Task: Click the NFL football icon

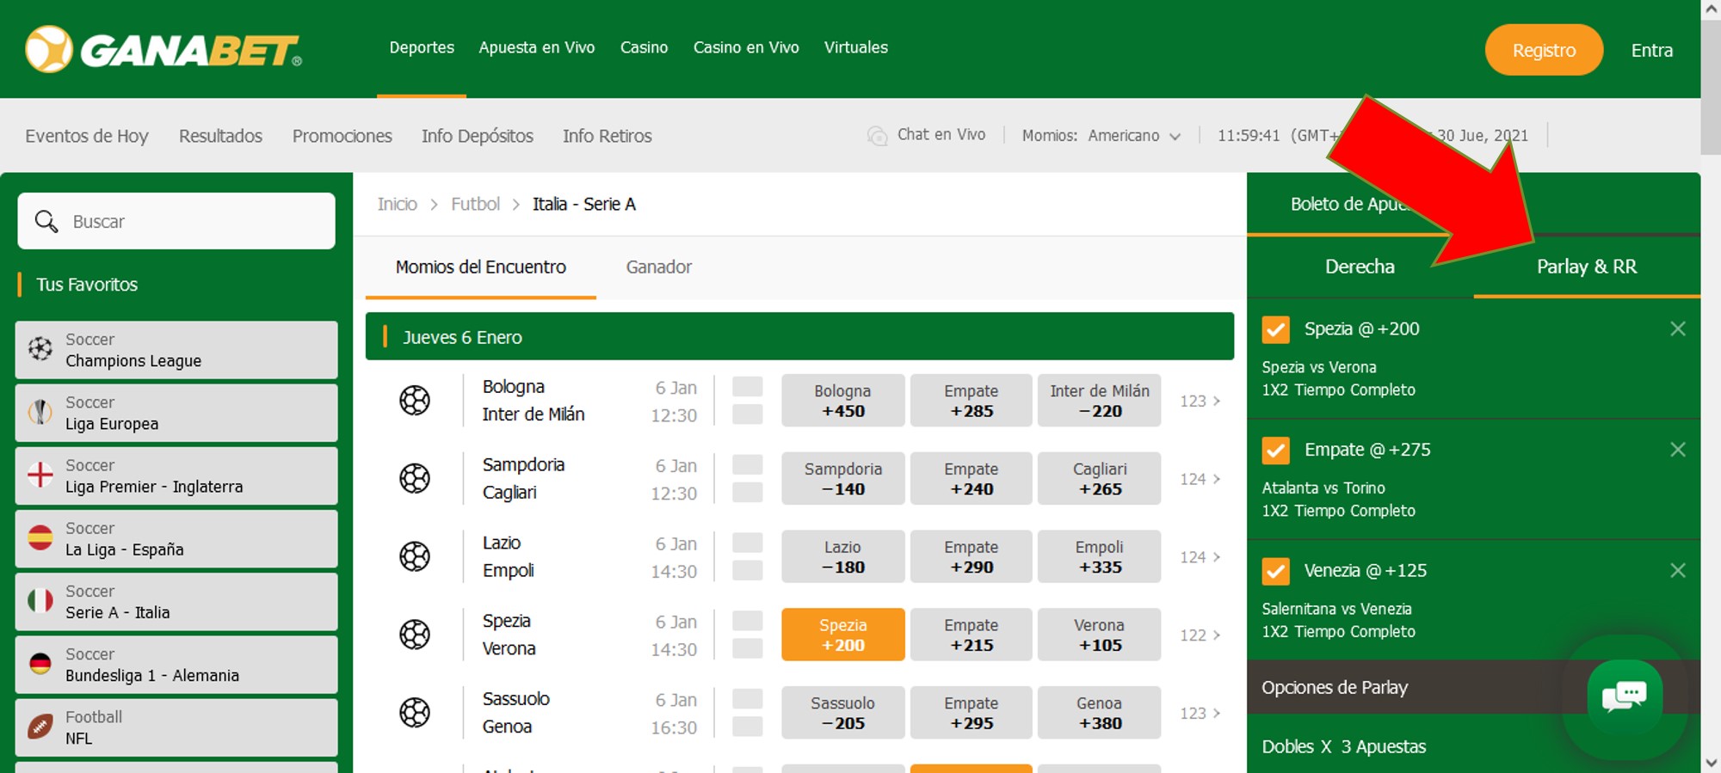Action: pos(40,727)
